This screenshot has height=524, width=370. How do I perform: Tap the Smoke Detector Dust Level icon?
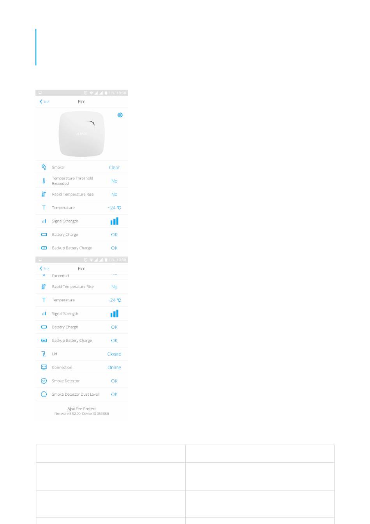click(x=44, y=394)
